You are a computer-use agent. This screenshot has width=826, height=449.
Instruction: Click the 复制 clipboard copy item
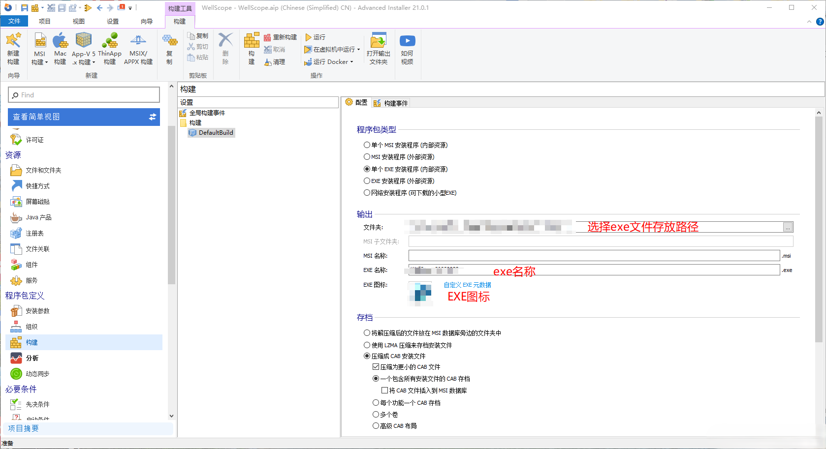coord(198,36)
